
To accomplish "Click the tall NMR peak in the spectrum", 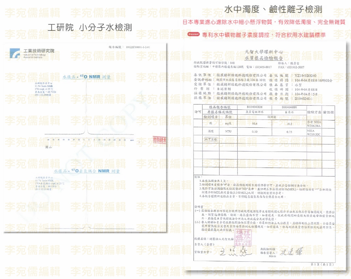I will tap(87, 108).
